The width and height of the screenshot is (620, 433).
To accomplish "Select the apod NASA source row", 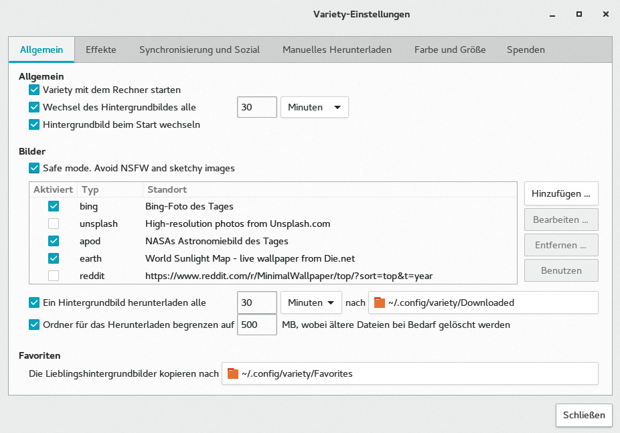I will 217,241.
